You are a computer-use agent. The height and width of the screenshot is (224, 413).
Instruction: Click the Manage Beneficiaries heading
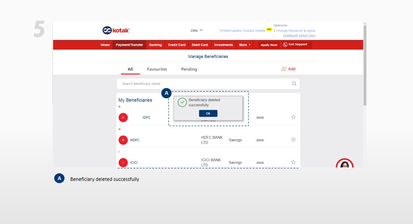208,57
